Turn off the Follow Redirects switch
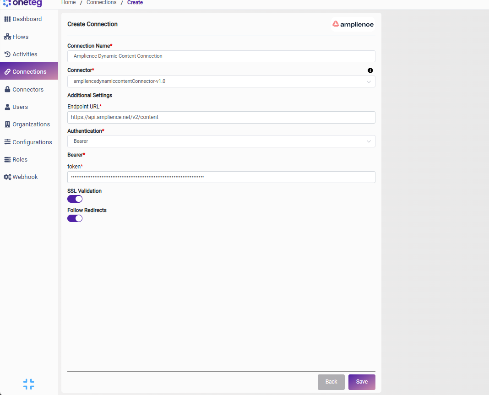 pyautogui.click(x=75, y=218)
